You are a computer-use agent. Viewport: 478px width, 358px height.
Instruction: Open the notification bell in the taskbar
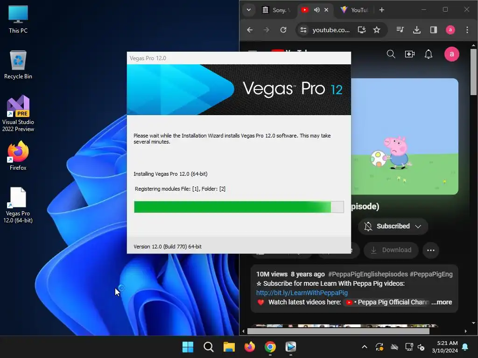pyautogui.click(x=465, y=347)
